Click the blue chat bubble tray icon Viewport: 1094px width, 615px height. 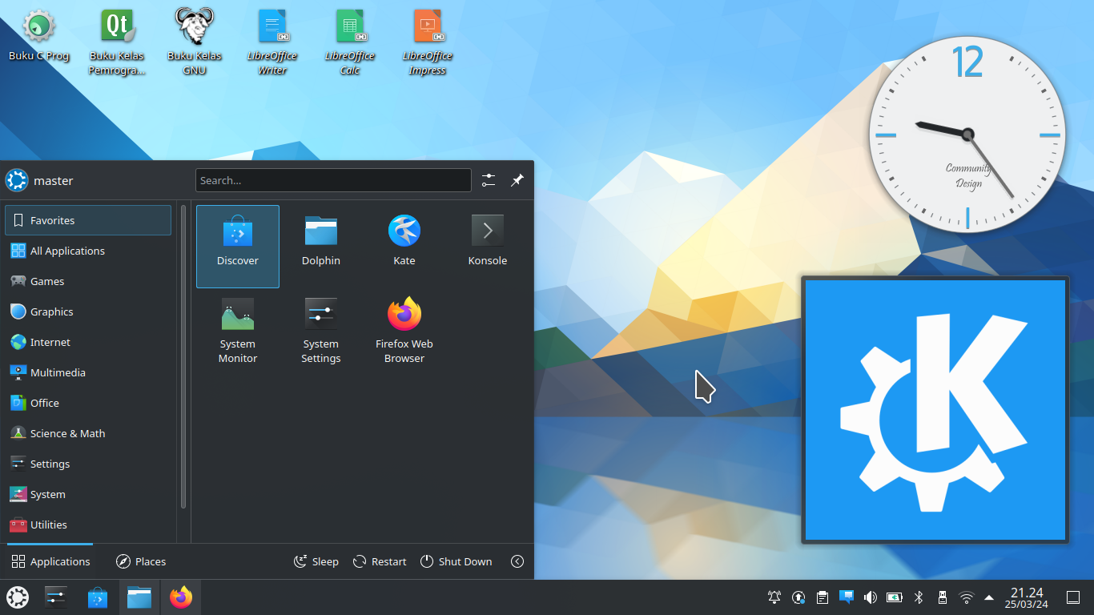pos(847,597)
